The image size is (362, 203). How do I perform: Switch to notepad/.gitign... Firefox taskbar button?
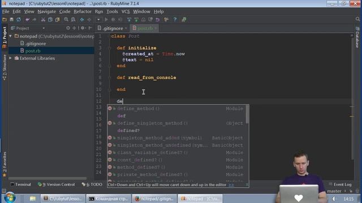click(154, 198)
